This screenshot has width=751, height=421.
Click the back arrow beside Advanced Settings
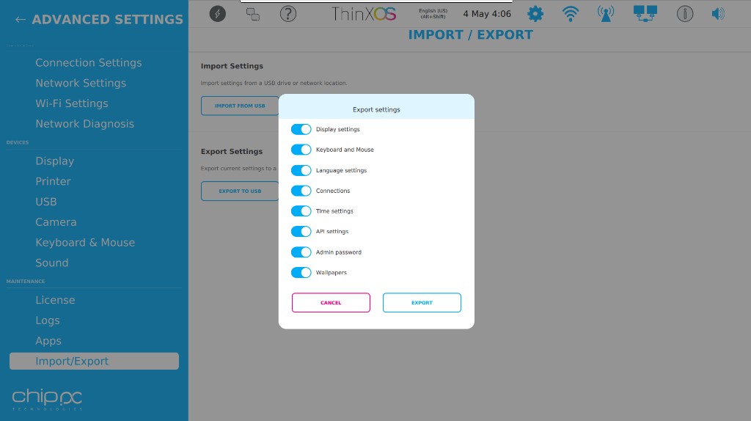20,20
